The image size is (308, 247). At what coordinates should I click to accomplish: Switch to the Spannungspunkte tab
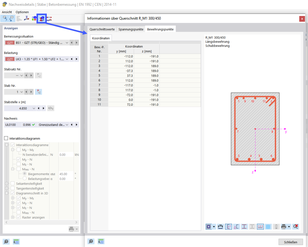pos(131,29)
